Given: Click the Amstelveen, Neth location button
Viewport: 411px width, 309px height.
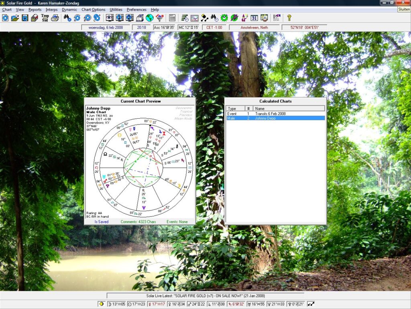Looking at the screenshot, I should pos(254,27).
